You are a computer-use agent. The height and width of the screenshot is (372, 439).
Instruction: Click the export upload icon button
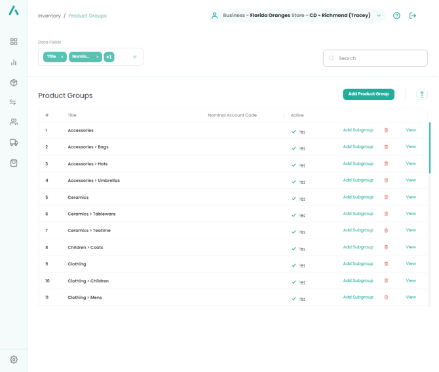(421, 95)
